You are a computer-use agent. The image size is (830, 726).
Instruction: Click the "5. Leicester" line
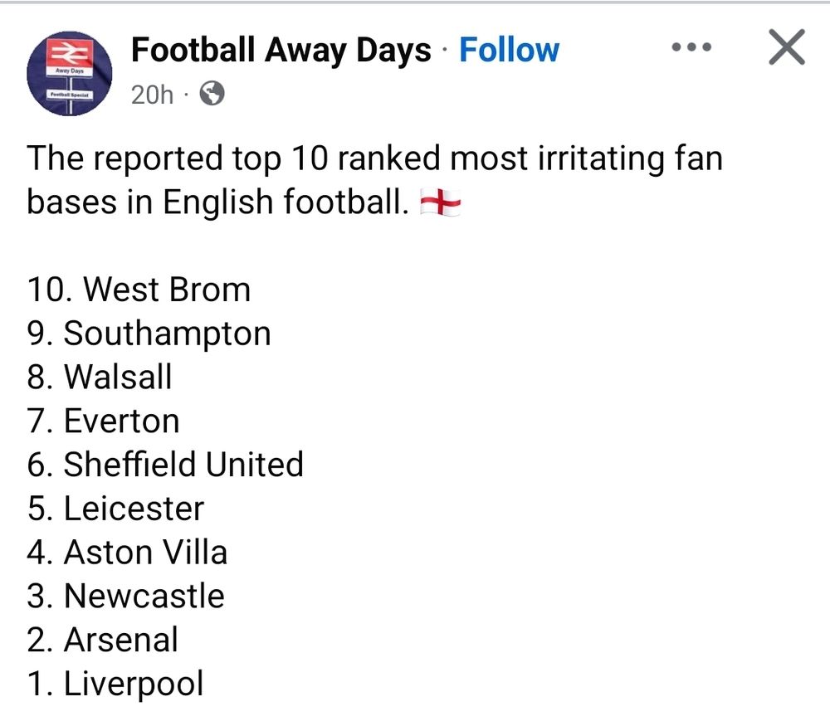click(115, 509)
